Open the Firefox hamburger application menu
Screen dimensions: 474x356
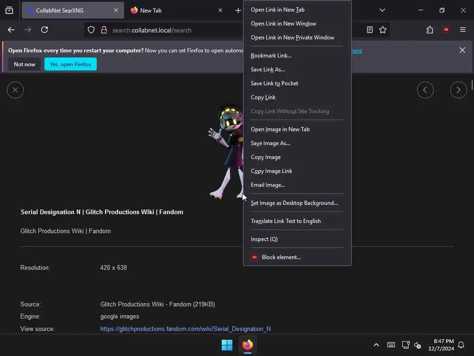[463, 29]
